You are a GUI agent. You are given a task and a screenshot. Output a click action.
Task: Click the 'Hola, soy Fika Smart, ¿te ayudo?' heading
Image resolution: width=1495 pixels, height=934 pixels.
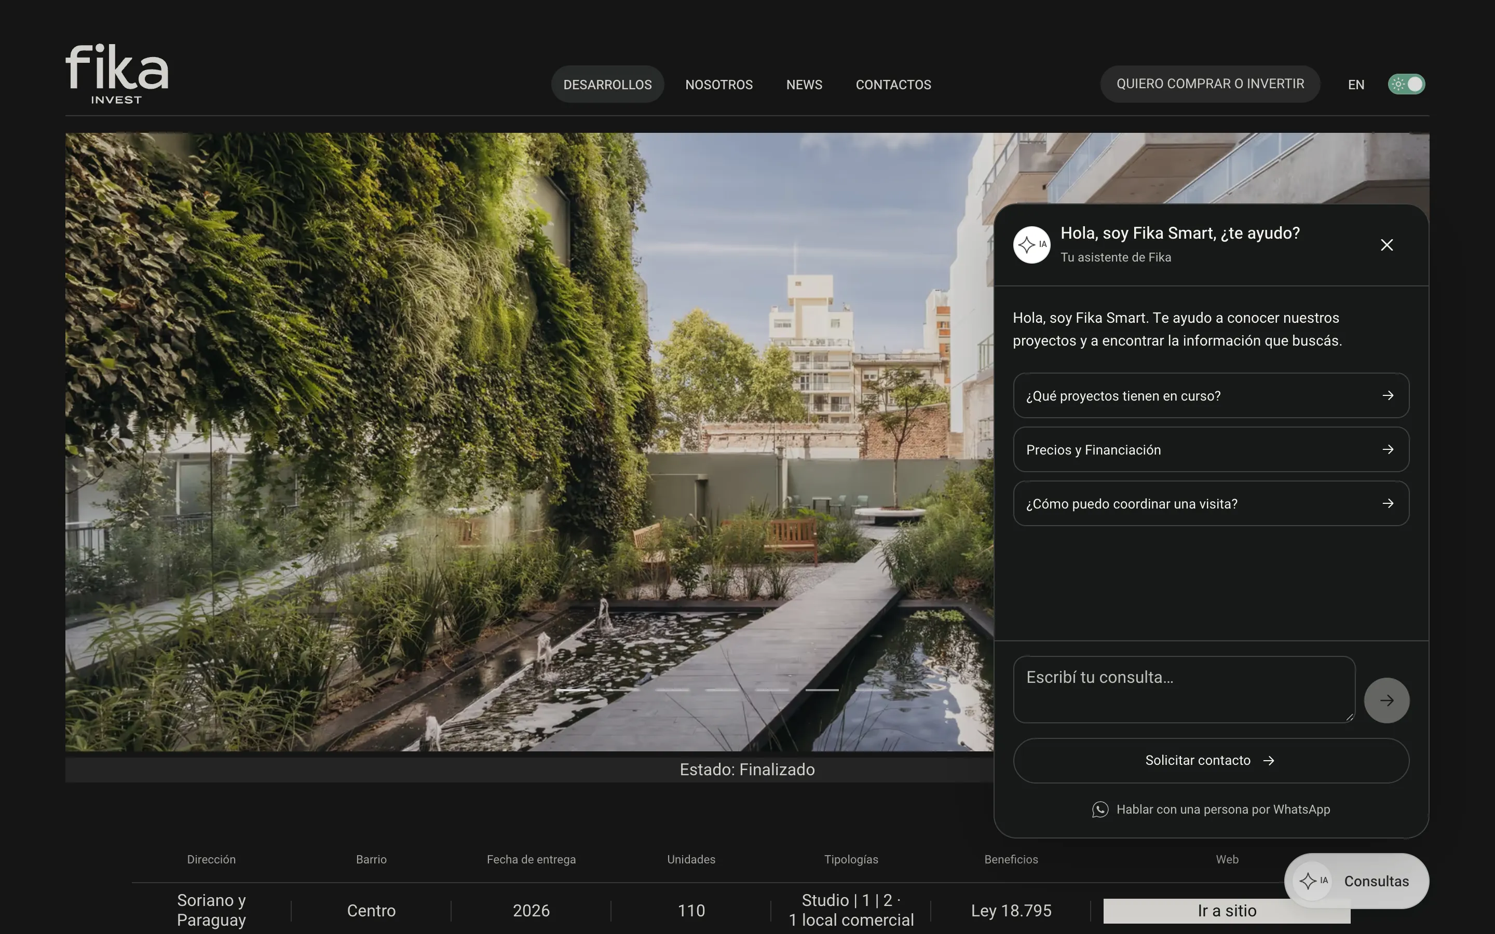point(1180,233)
